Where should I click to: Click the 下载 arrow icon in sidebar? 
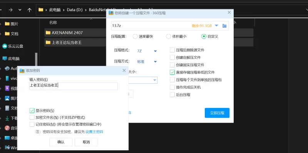tap(7, 118)
